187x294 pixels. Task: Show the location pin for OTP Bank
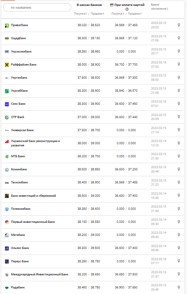click(x=179, y=117)
